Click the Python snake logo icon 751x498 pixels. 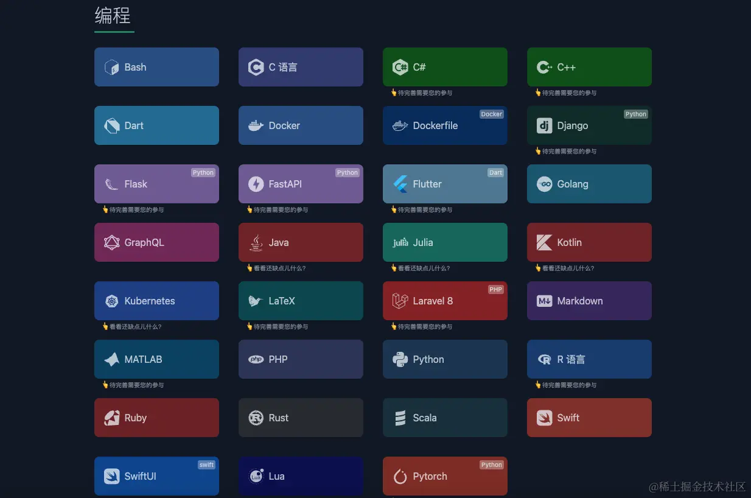[400, 359]
